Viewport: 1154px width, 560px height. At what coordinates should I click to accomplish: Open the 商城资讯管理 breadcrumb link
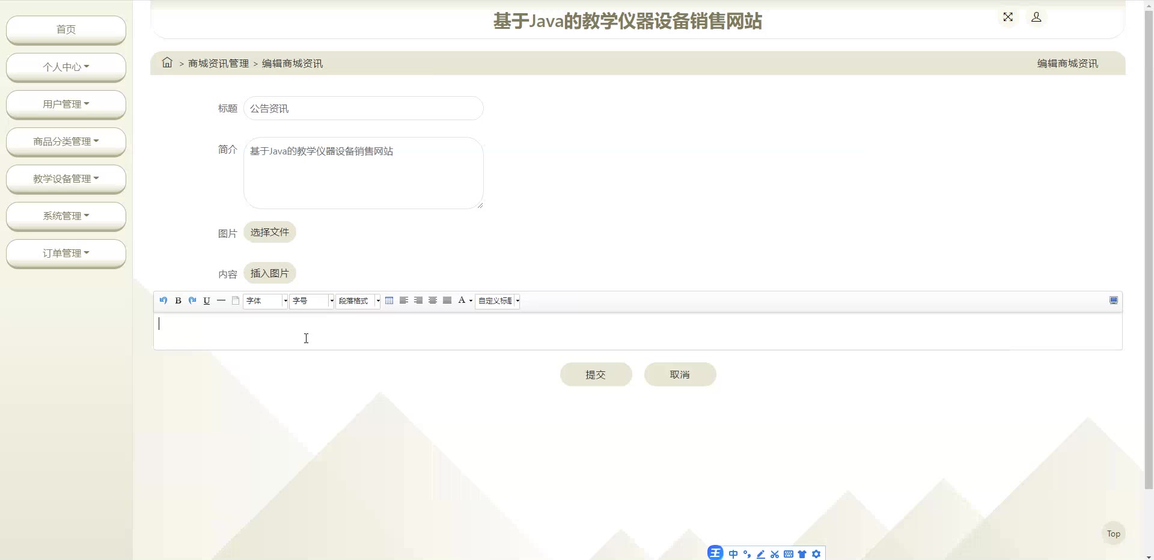218,63
